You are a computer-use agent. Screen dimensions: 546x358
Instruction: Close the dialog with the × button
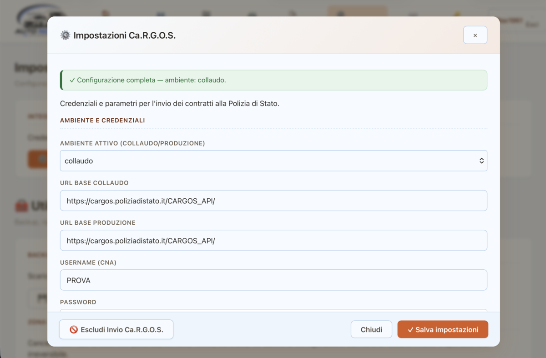click(475, 35)
